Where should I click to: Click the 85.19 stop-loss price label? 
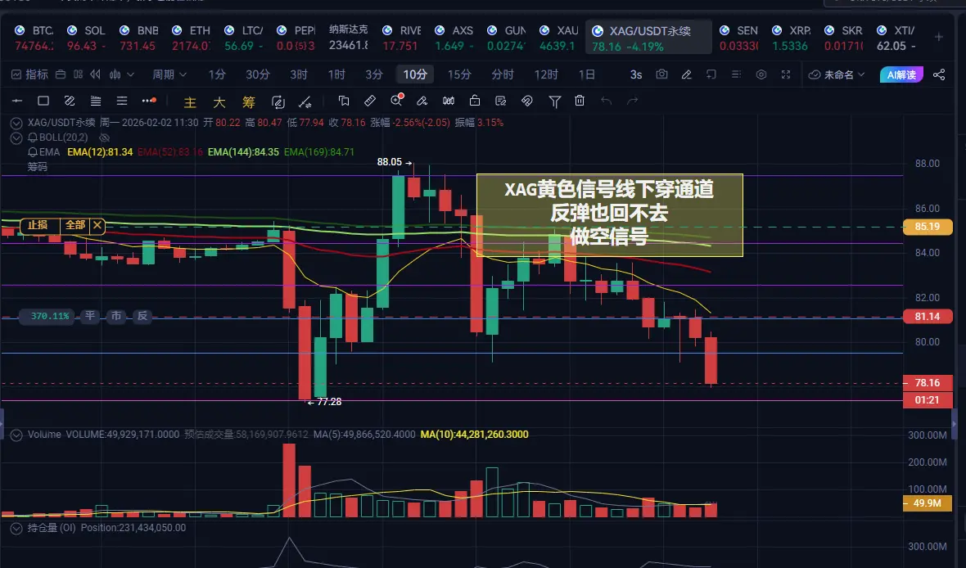click(x=928, y=227)
